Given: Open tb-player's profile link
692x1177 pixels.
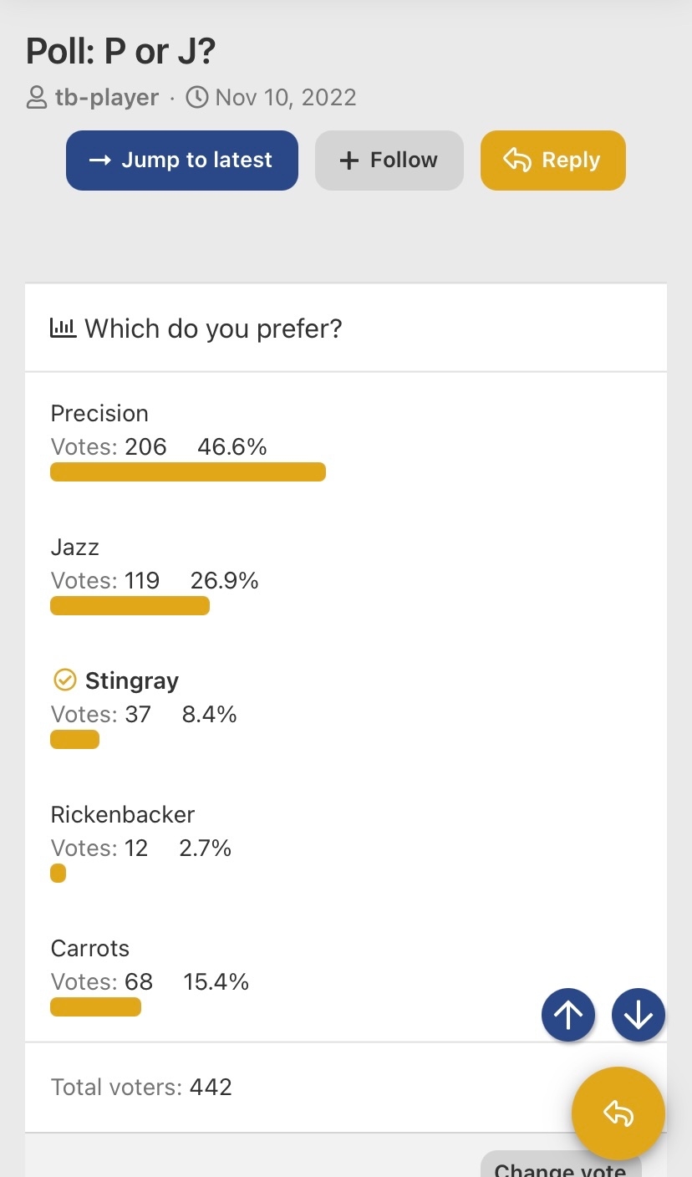Looking at the screenshot, I should tap(107, 98).
